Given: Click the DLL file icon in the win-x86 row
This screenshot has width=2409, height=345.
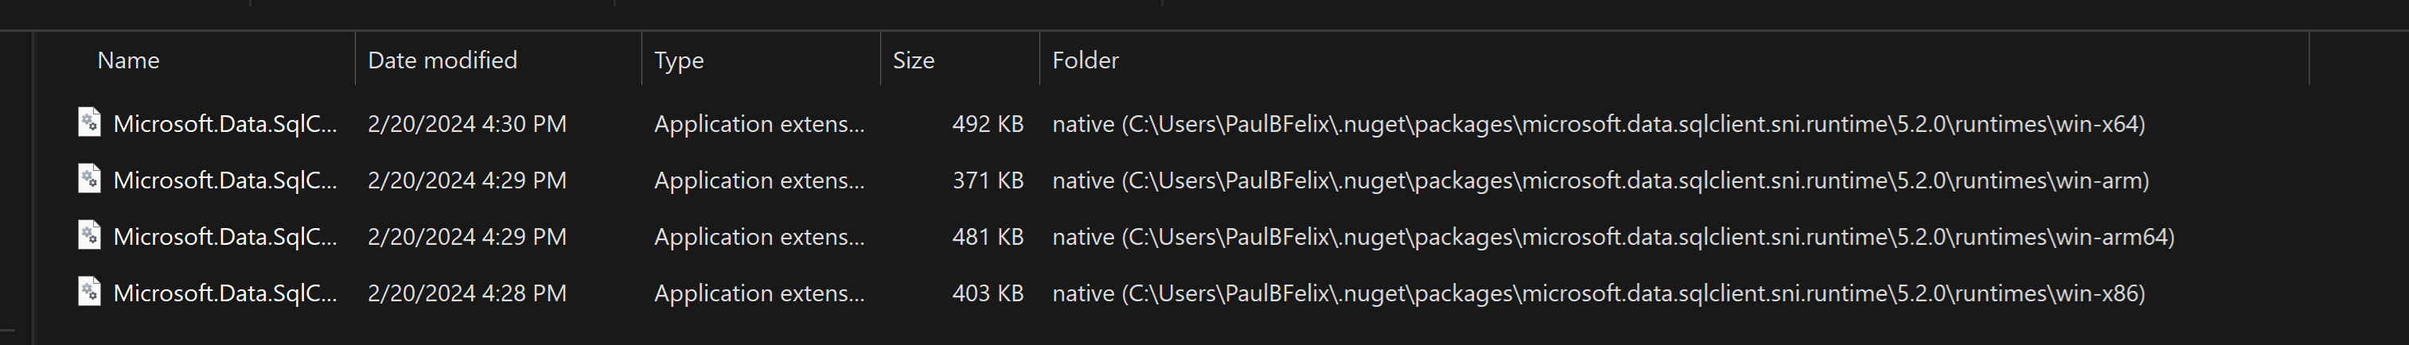Looking at the screenshot, I should coord(89,292).
